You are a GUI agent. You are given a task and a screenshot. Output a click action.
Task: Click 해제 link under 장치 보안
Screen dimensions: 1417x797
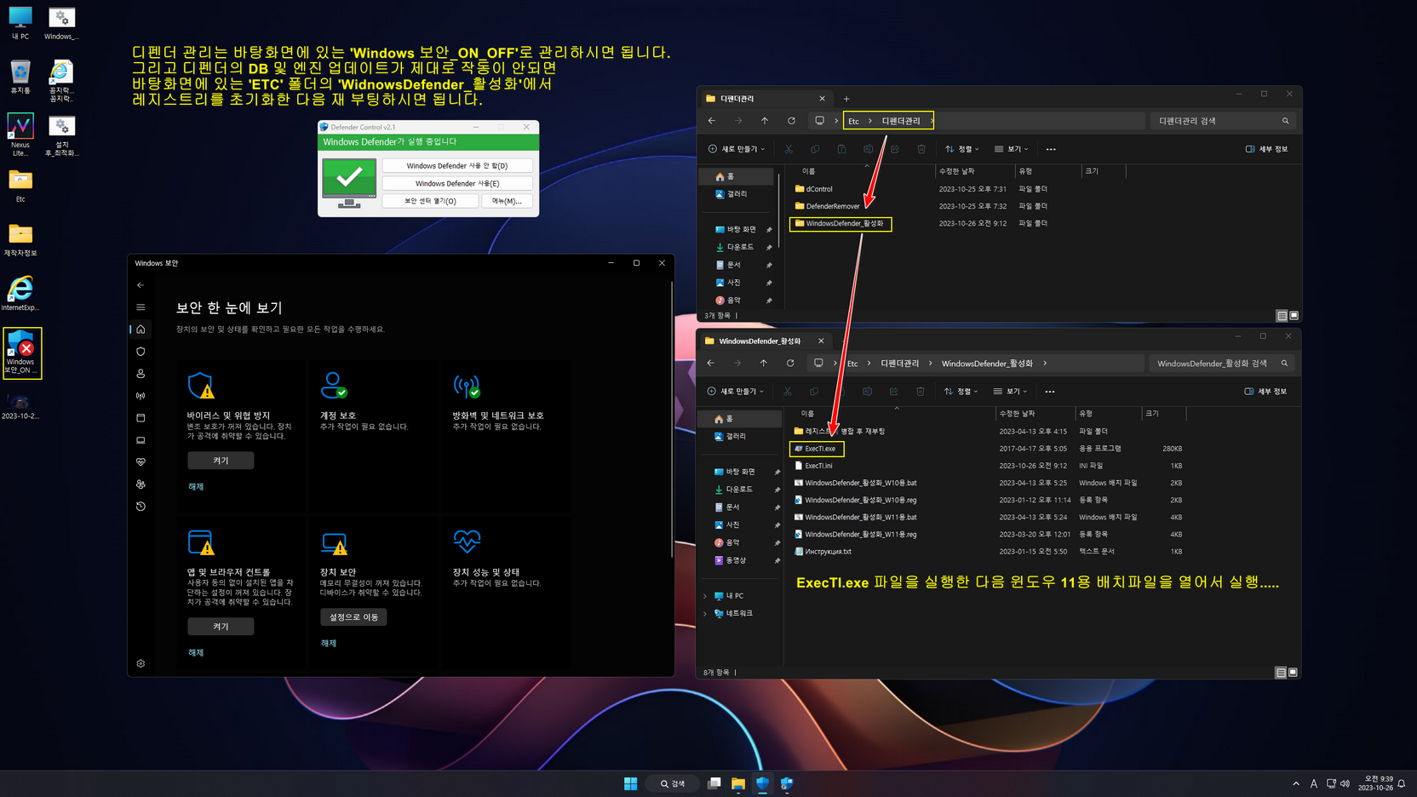pos(329,644)
